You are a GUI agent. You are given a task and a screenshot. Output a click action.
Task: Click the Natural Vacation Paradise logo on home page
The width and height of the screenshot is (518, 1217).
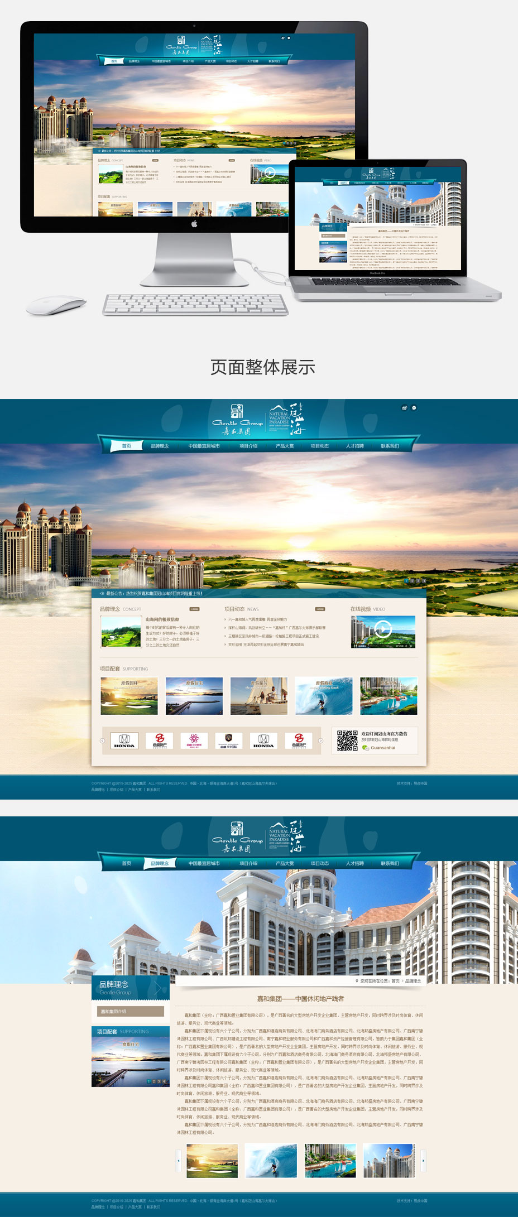pyautogui.click(x=287, y=420)
